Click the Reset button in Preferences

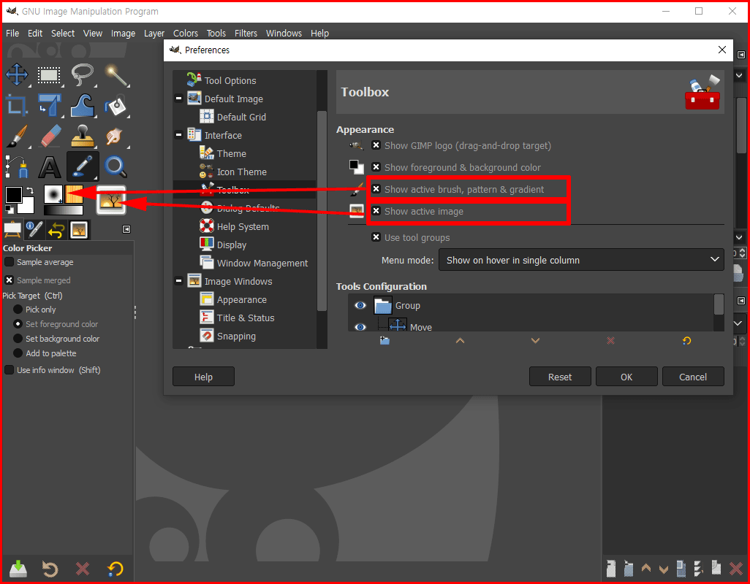(x=560, y=377)
